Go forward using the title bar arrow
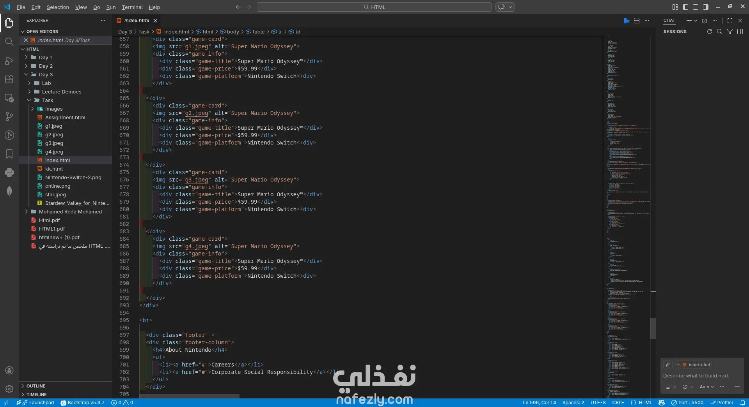 (248, 7)
